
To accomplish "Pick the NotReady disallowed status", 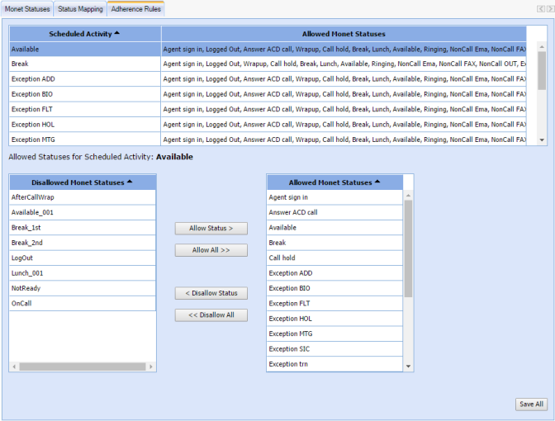I will [x=82, y=288].
